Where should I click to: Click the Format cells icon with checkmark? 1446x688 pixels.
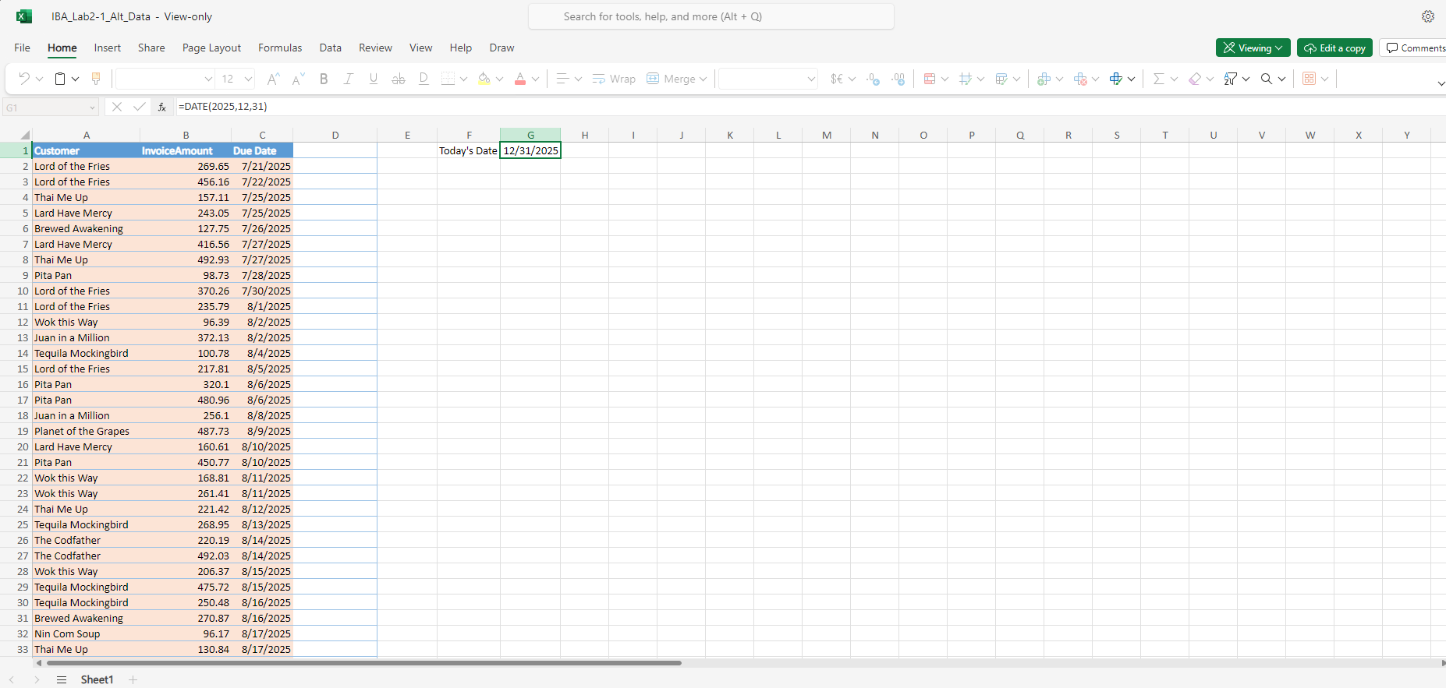(1116, 79)
